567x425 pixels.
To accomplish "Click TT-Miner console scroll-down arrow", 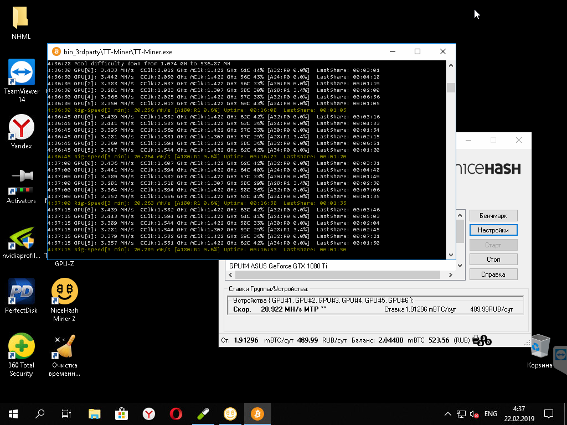I will [451, 255].
